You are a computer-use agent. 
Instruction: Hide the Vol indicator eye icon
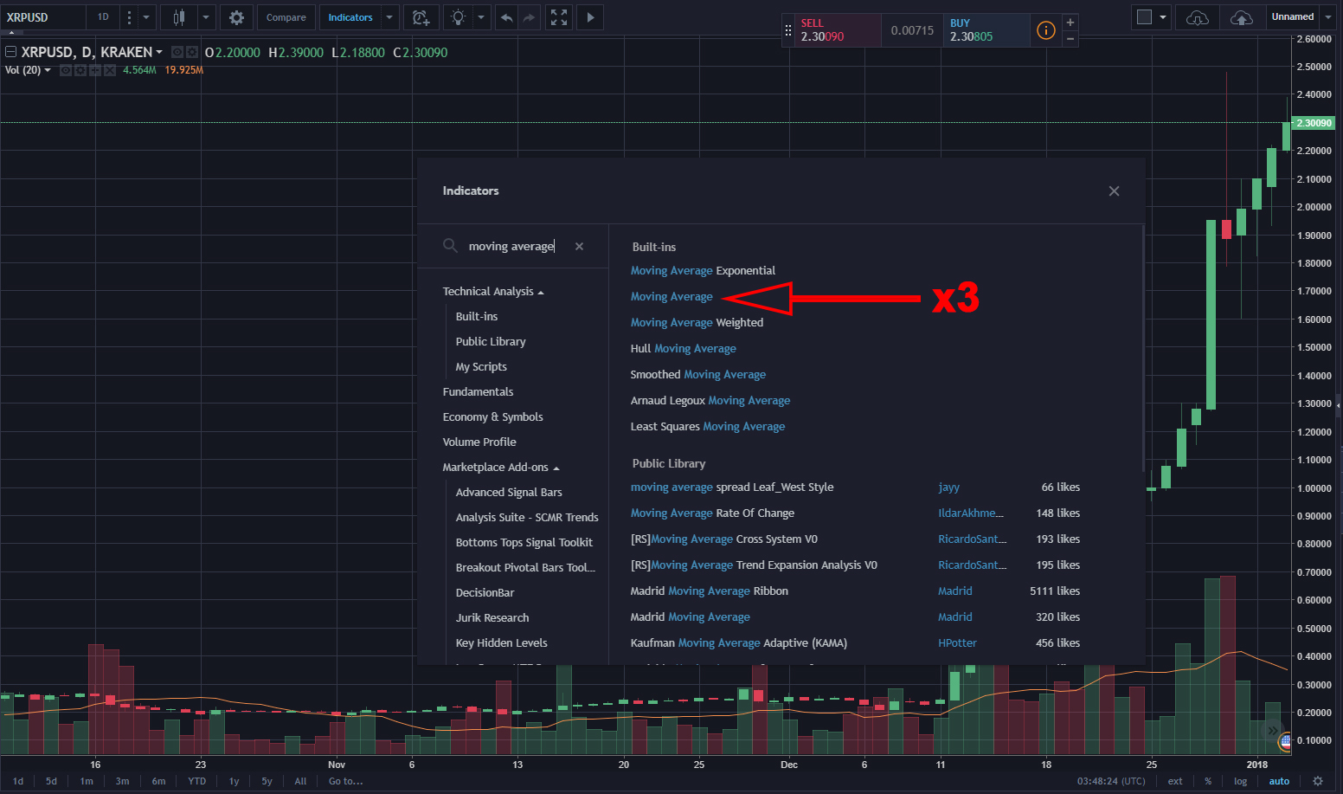(x=66, y=70)
